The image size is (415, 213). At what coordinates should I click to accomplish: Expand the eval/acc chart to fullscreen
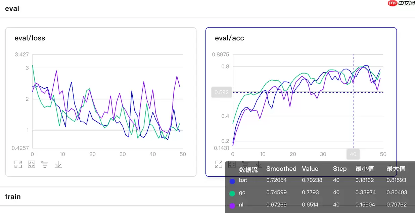coord(218,164)
